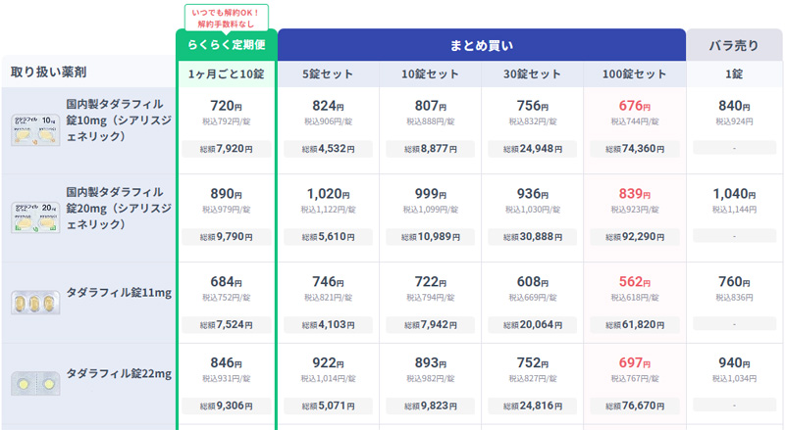This screenshot has height=430, width=785.
Task: Select the まとめ買い header tab
Action: click(x=481, y=44)
